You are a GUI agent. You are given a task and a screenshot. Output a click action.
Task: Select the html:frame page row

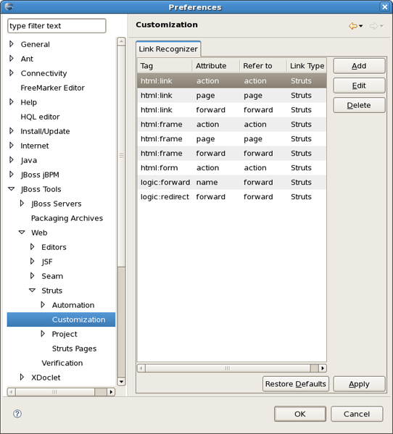(x=232, y=138)
